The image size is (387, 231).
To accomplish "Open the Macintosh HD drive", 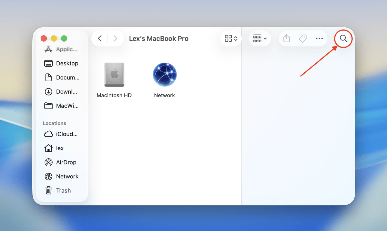I will 114,75.
